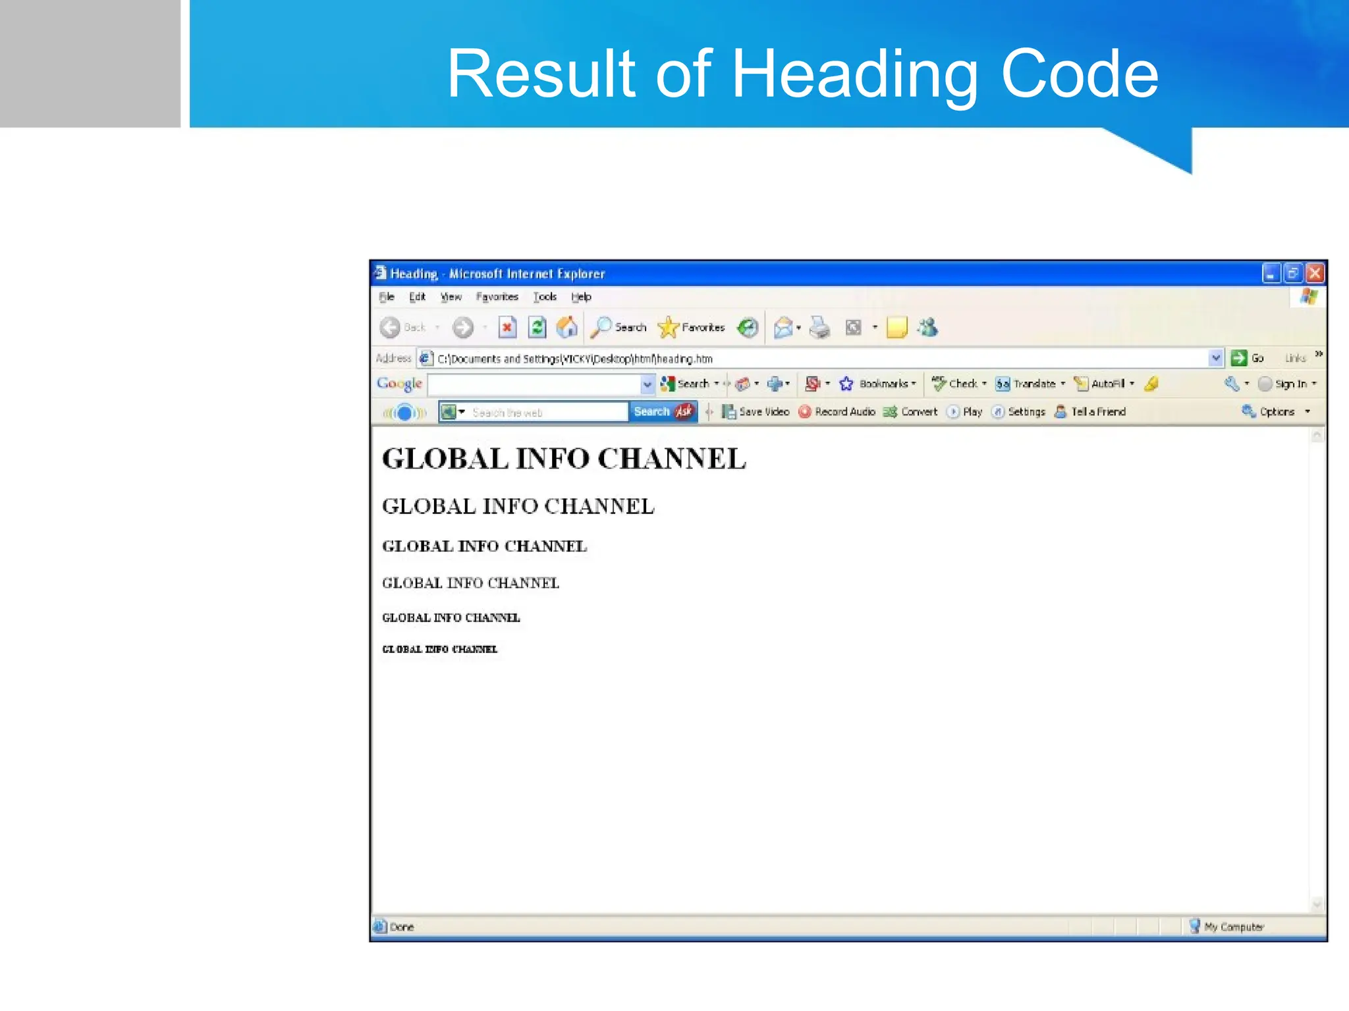The image size is (1349, 1011).
Task: Click the red Stop page loading icon
Action: coord(507,327)
